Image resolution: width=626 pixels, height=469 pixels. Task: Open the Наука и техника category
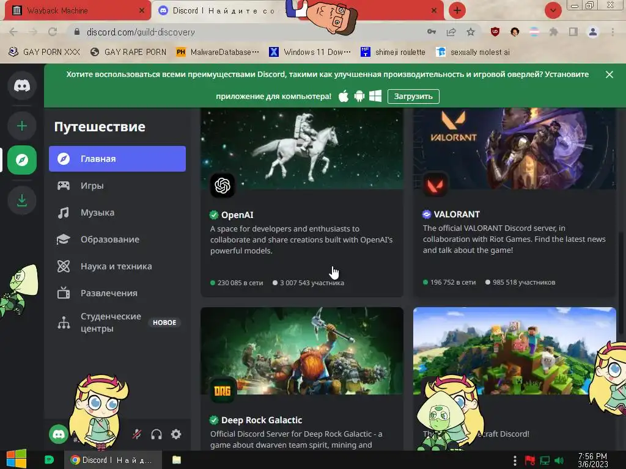click(117, 266)
